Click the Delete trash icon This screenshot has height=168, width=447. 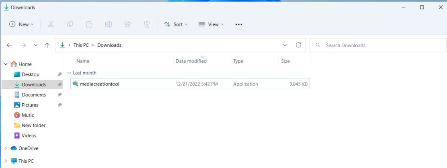pos(147,24)
